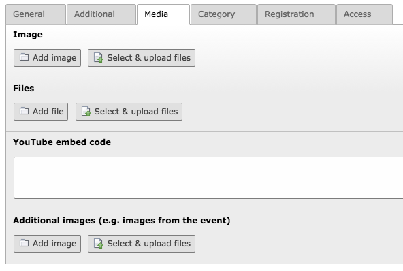
Task: Click Select & upload files under Additional images
Action: point(142,244)
